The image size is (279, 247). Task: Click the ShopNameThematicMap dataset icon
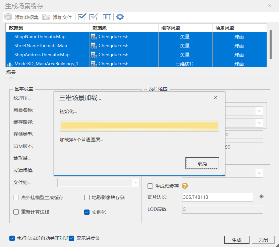point(10,37)
